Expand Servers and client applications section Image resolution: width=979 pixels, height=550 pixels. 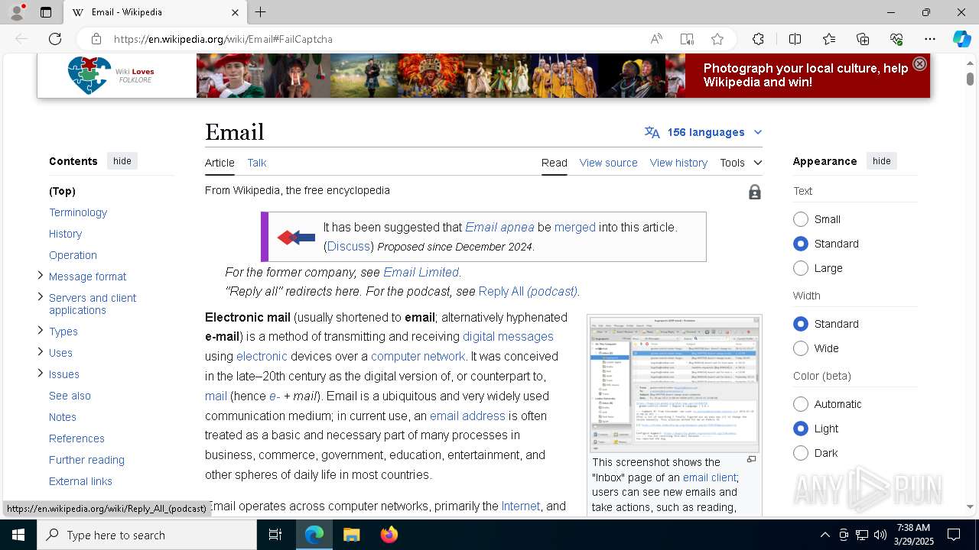tap(41, 297)
